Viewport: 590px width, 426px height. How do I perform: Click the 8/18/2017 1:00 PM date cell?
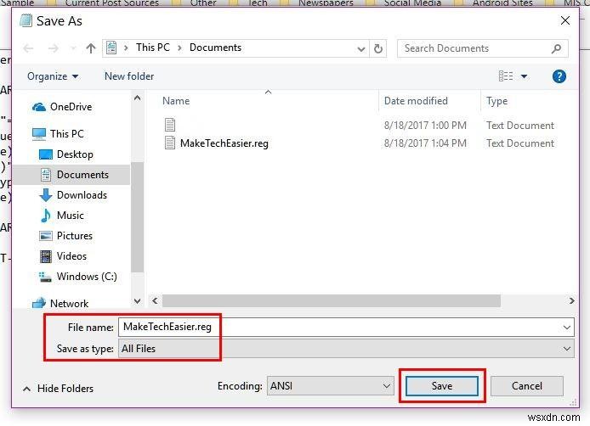(x=425, y=126)
